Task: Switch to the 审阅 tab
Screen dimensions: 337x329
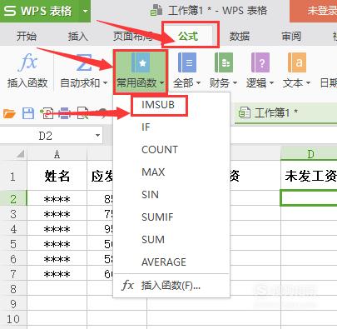Action: click(291, 37)
